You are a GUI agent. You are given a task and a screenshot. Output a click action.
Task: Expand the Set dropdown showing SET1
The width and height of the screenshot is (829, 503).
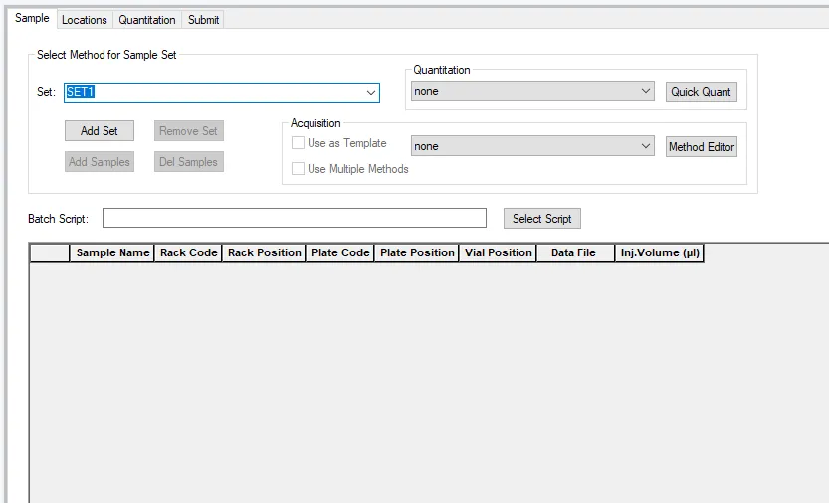(371, 92)
